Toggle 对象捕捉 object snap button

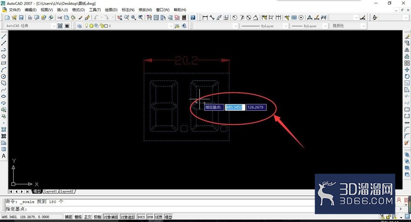111,217
